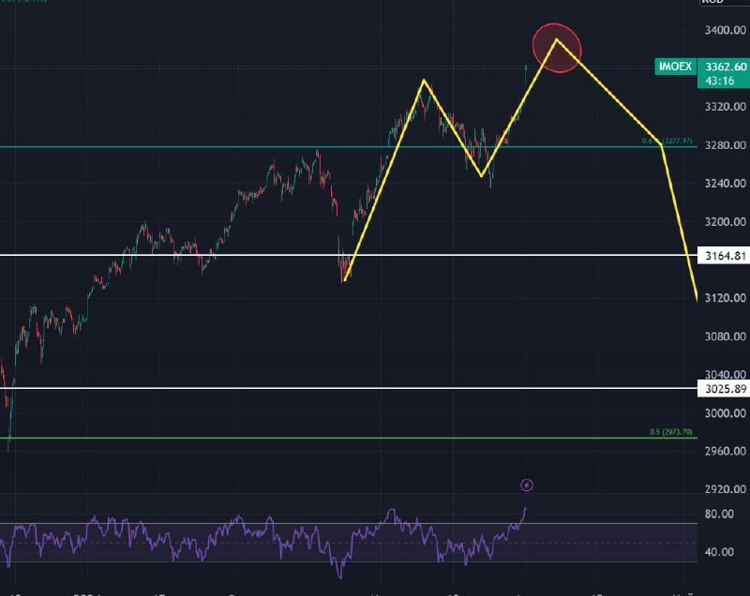The image size is (750, 596).
Task: Click the 43:16 bar countdown timer
Action: (719, 81)
